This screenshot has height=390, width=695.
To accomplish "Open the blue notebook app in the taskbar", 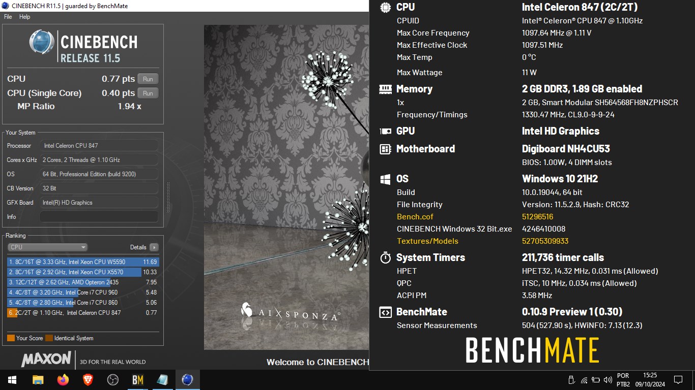I will (x=163, y=380).
